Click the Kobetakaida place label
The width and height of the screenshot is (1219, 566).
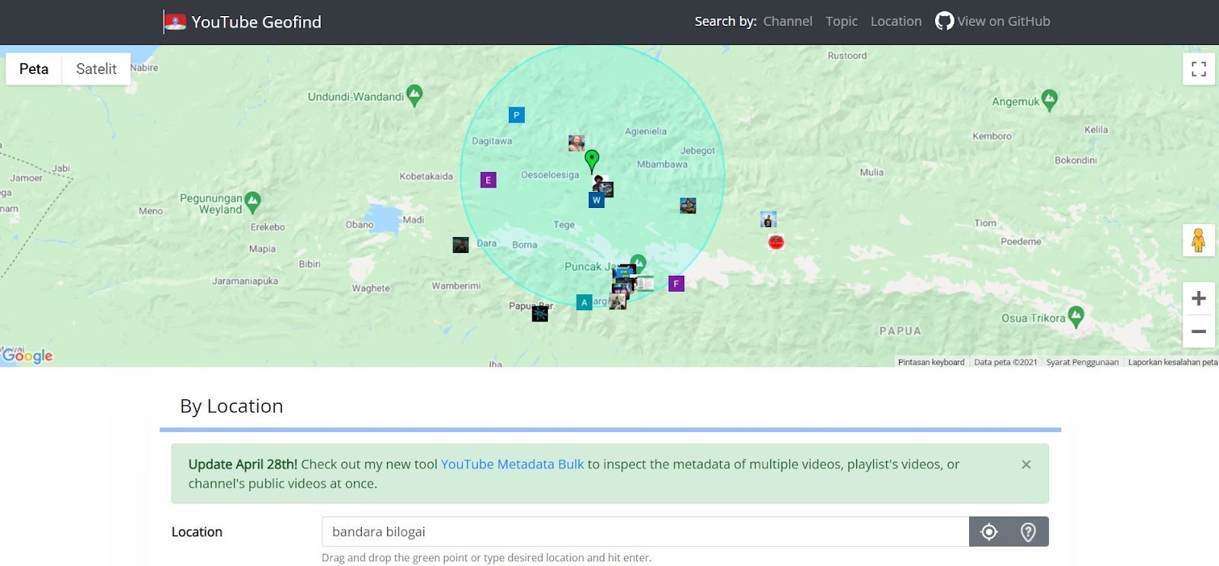(x=426, y=176)
